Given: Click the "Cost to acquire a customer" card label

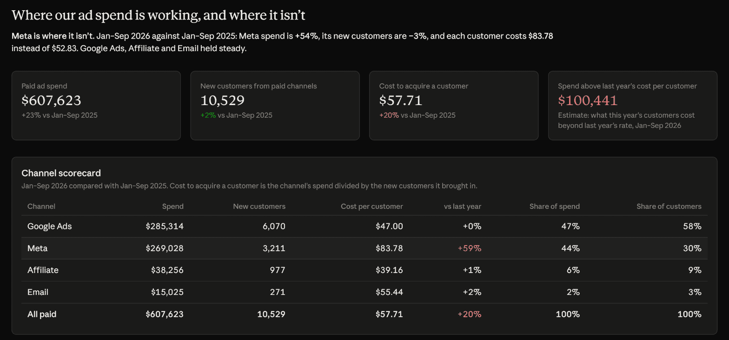Looking at the screenshot, I should 424,86.
